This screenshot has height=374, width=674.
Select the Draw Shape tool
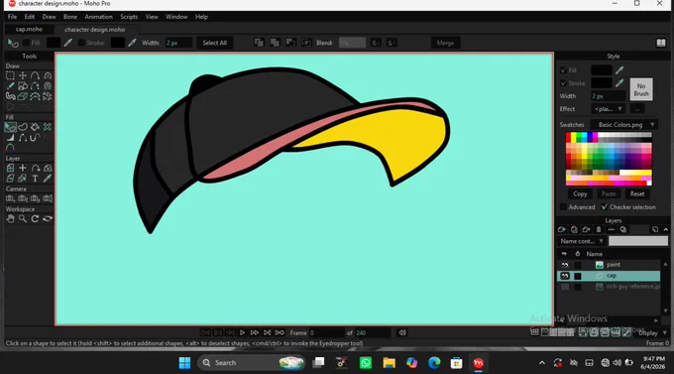[x=23, y=86]
